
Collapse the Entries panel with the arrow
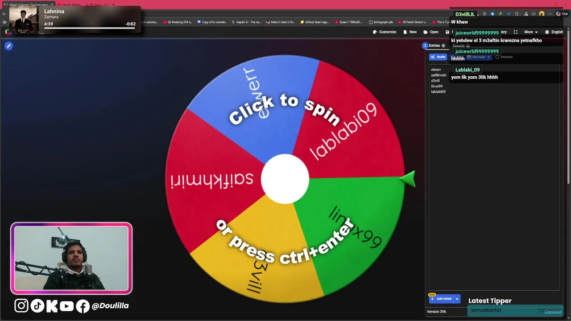coord(425,45)
